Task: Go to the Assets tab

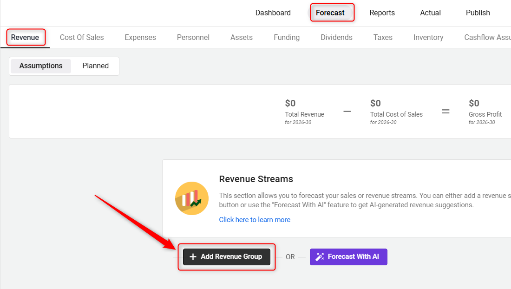Action: 242,38
